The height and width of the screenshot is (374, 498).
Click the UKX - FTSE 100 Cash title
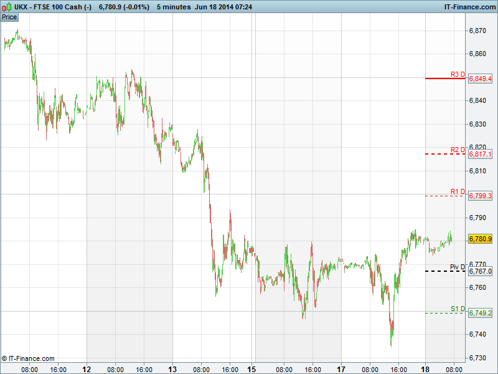click(x=53, y=6)
